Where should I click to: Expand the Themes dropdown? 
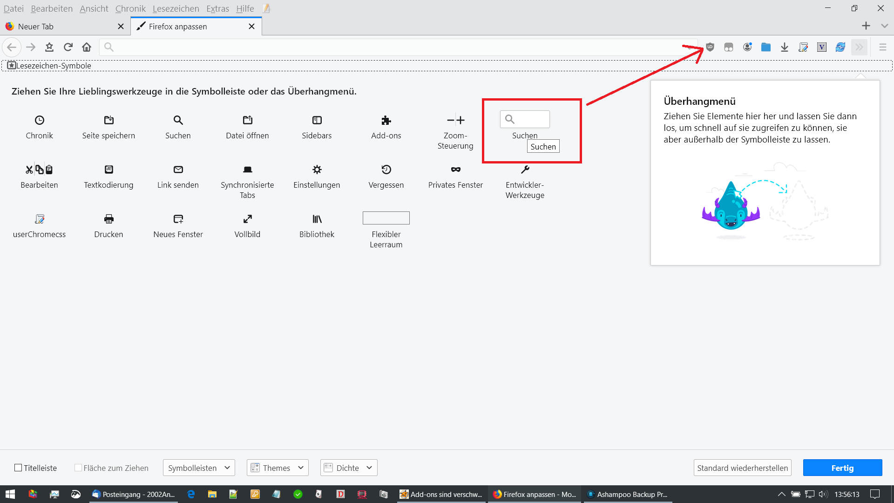click(x=278, y=468)
